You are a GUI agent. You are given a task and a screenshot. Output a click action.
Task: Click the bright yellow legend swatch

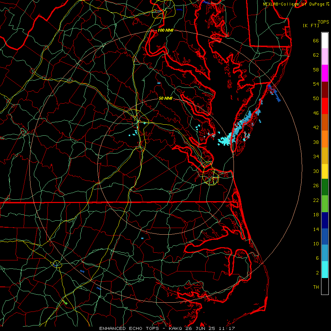point(325,171)
